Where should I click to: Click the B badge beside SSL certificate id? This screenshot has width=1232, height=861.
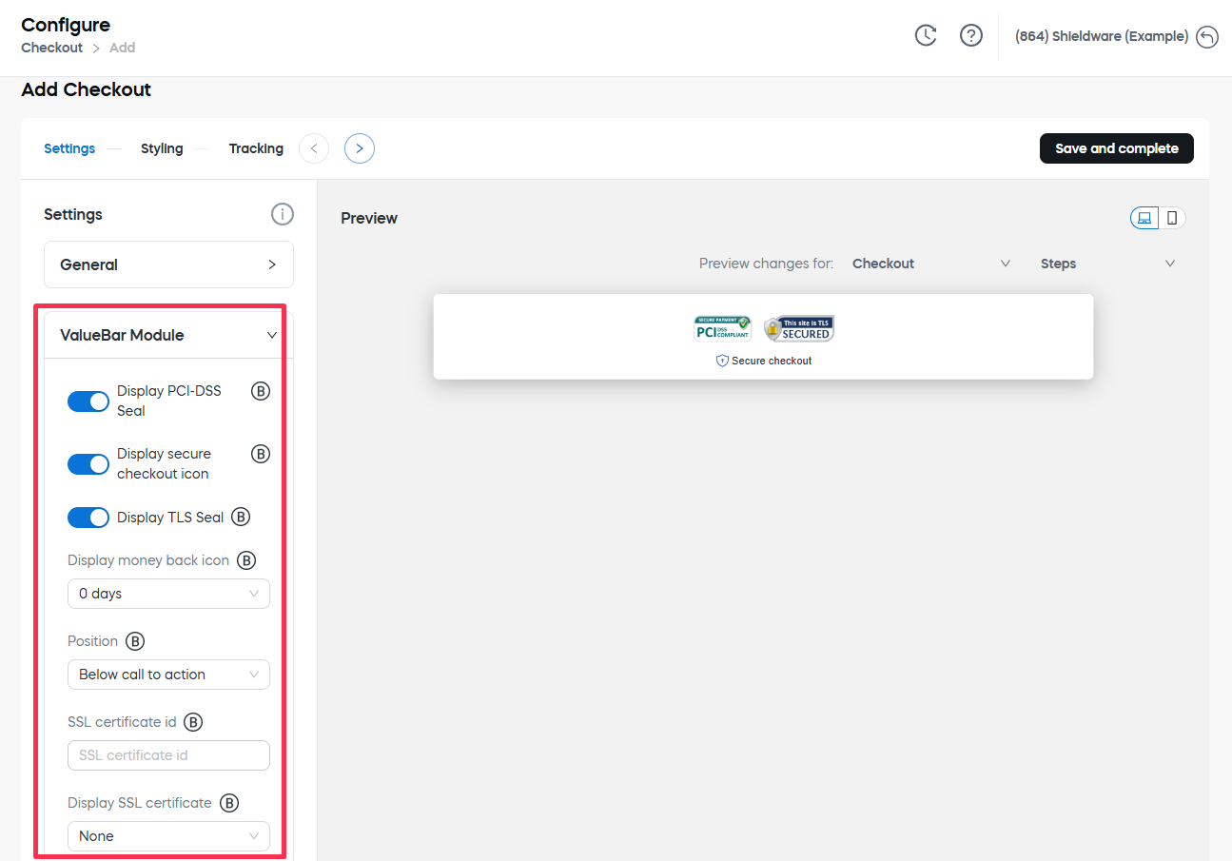[193, 722]
